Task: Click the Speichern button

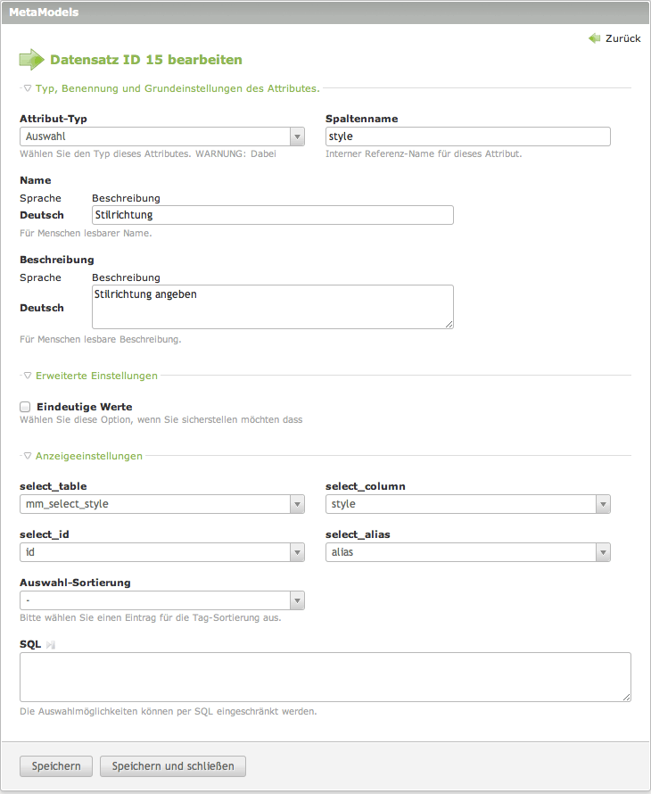Action: click(x=56, y=766)
